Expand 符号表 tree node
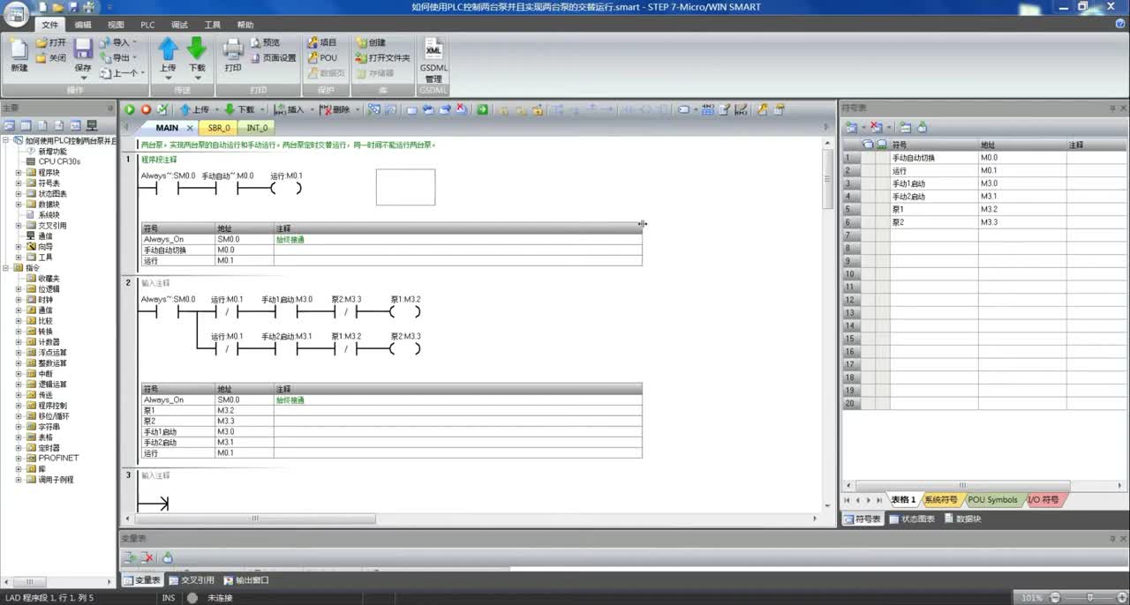The height and width of the screenshot is (605, 1130). (x=19, y=183)
